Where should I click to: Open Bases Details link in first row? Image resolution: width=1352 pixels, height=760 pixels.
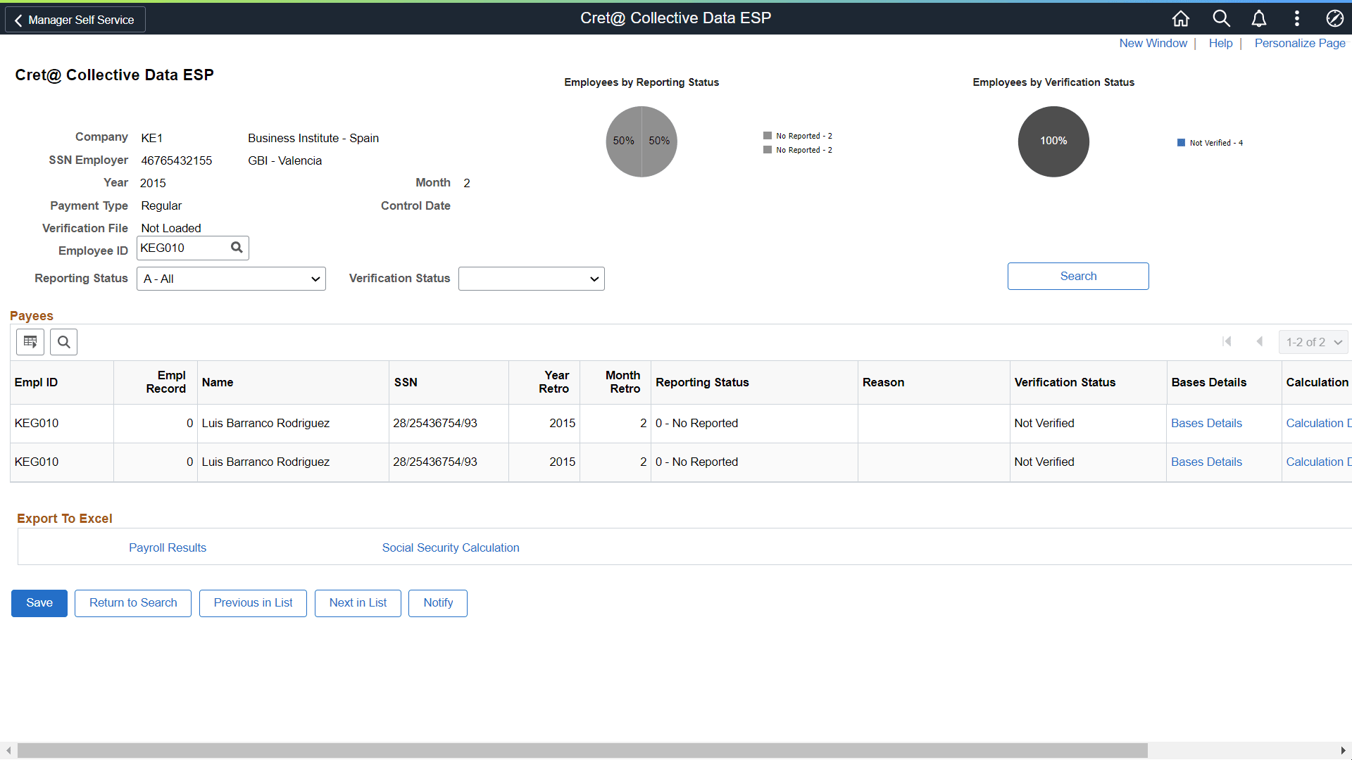pos(1206,423)
